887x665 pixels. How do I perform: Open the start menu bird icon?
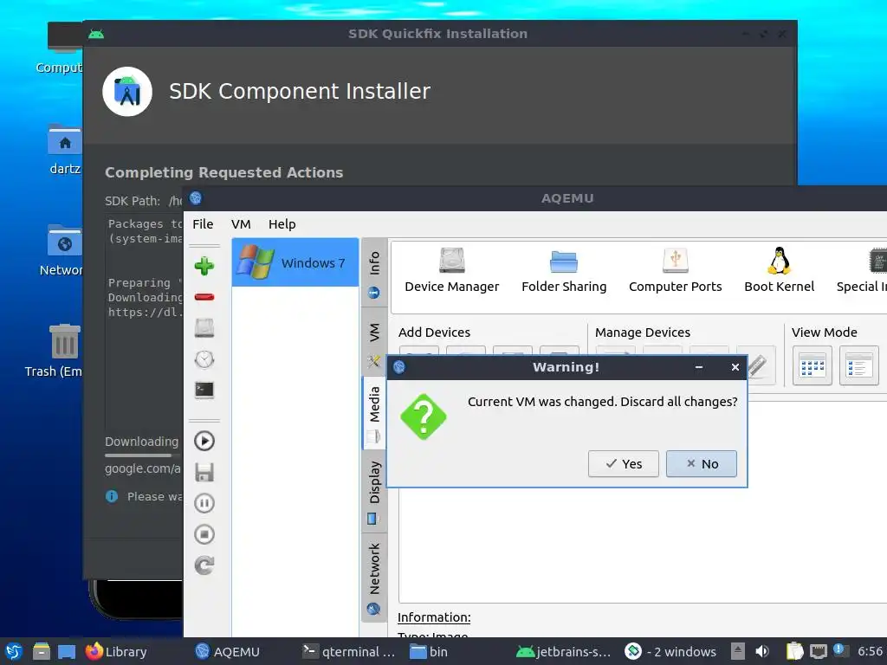[x=14, y=651]
